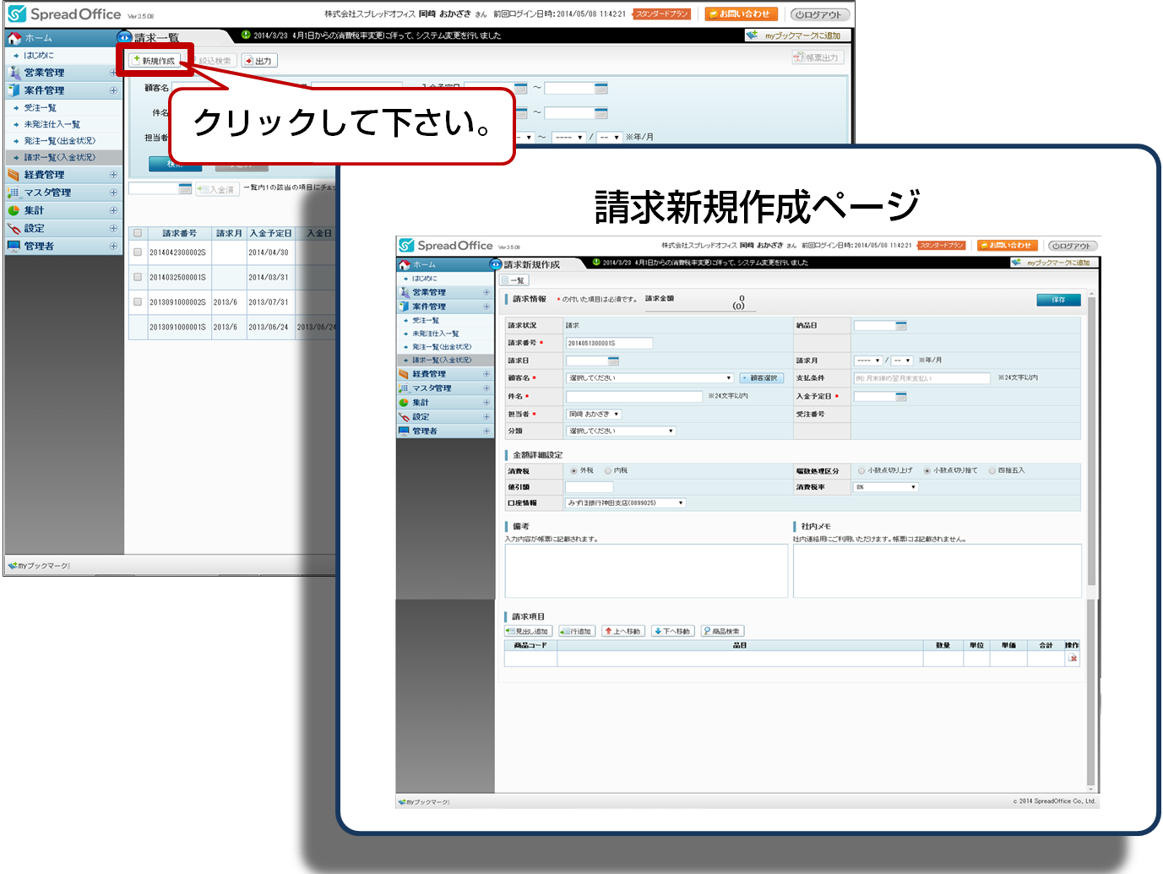Viewport: 1163px width, 874px height.
Task: Click ログアウト in 請求新規作成 page header
Action: (1072, 246)
